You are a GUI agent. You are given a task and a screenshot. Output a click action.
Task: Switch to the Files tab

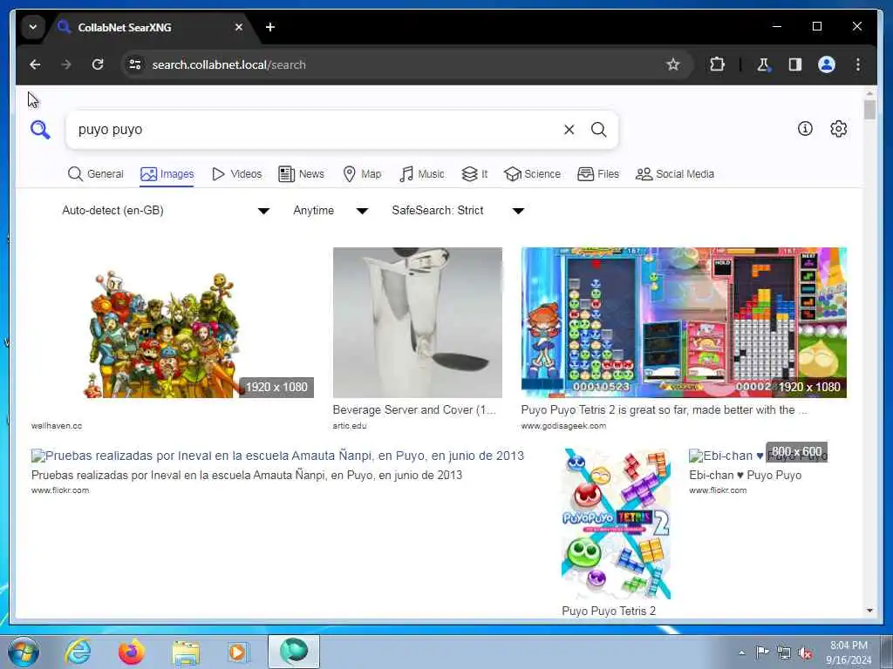tap(598, 174)
